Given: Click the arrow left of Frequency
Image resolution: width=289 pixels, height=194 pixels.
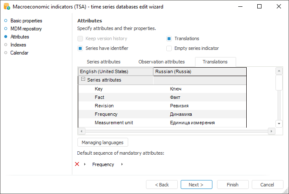Looking at the screenshot, I should (85, 164).
